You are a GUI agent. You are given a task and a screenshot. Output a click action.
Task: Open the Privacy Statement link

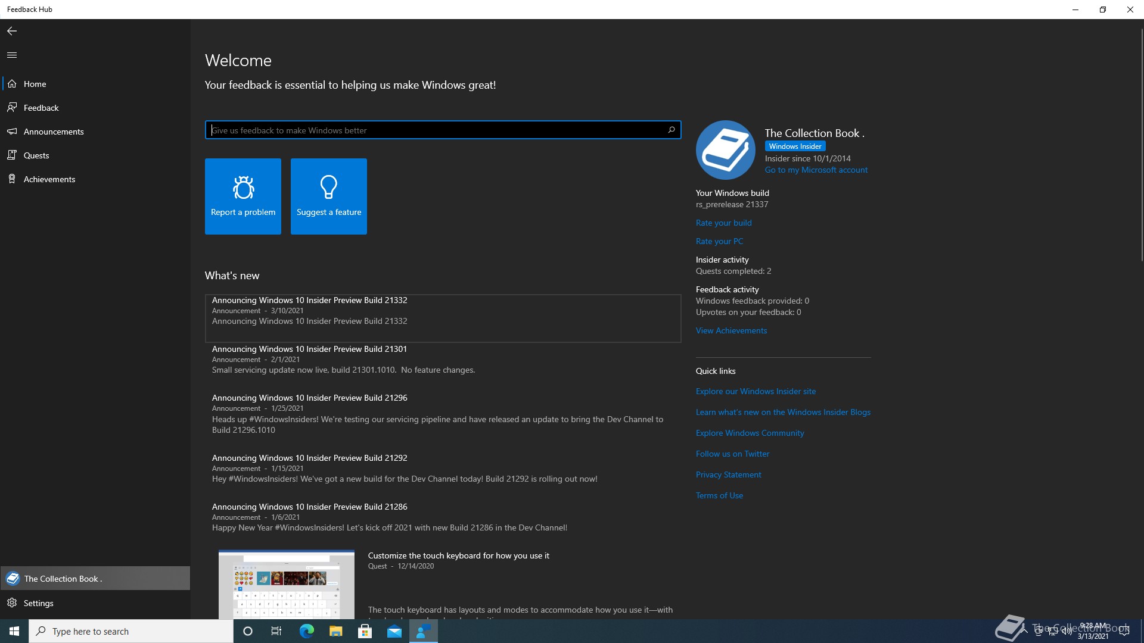(728, 475)
